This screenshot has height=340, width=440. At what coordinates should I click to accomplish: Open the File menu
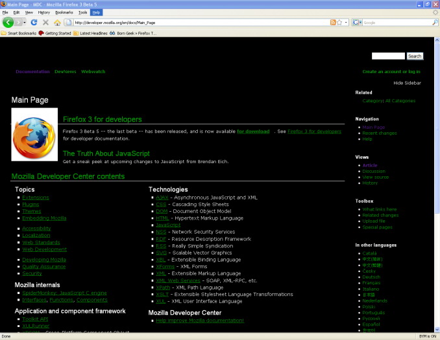click(x=5, y=12)
